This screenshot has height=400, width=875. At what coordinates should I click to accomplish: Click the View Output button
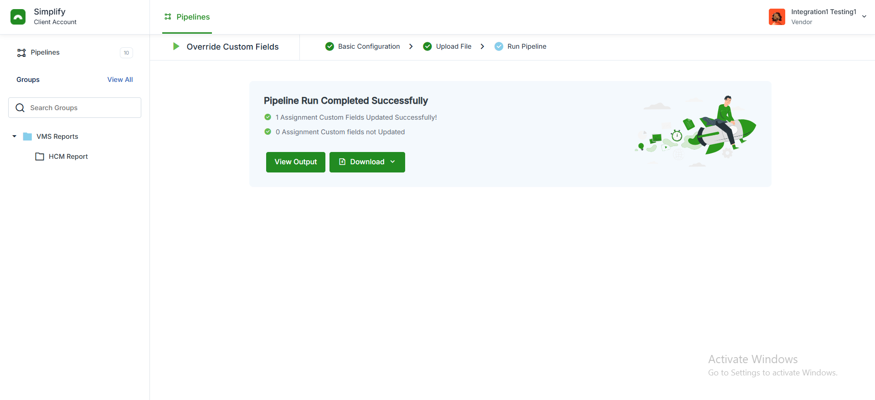point(296,162)
